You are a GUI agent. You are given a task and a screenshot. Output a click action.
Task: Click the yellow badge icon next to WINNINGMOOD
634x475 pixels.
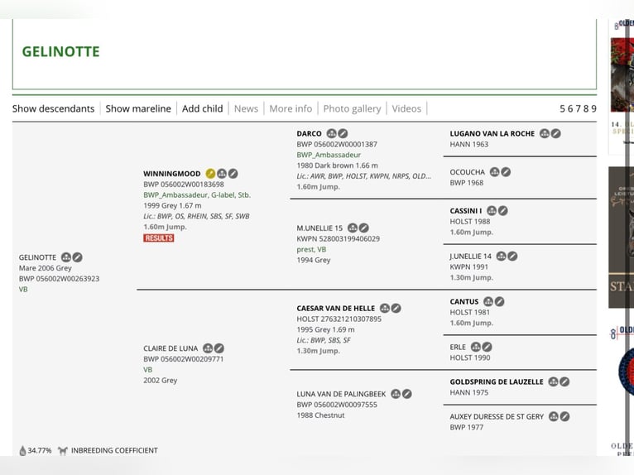[210, 174]
